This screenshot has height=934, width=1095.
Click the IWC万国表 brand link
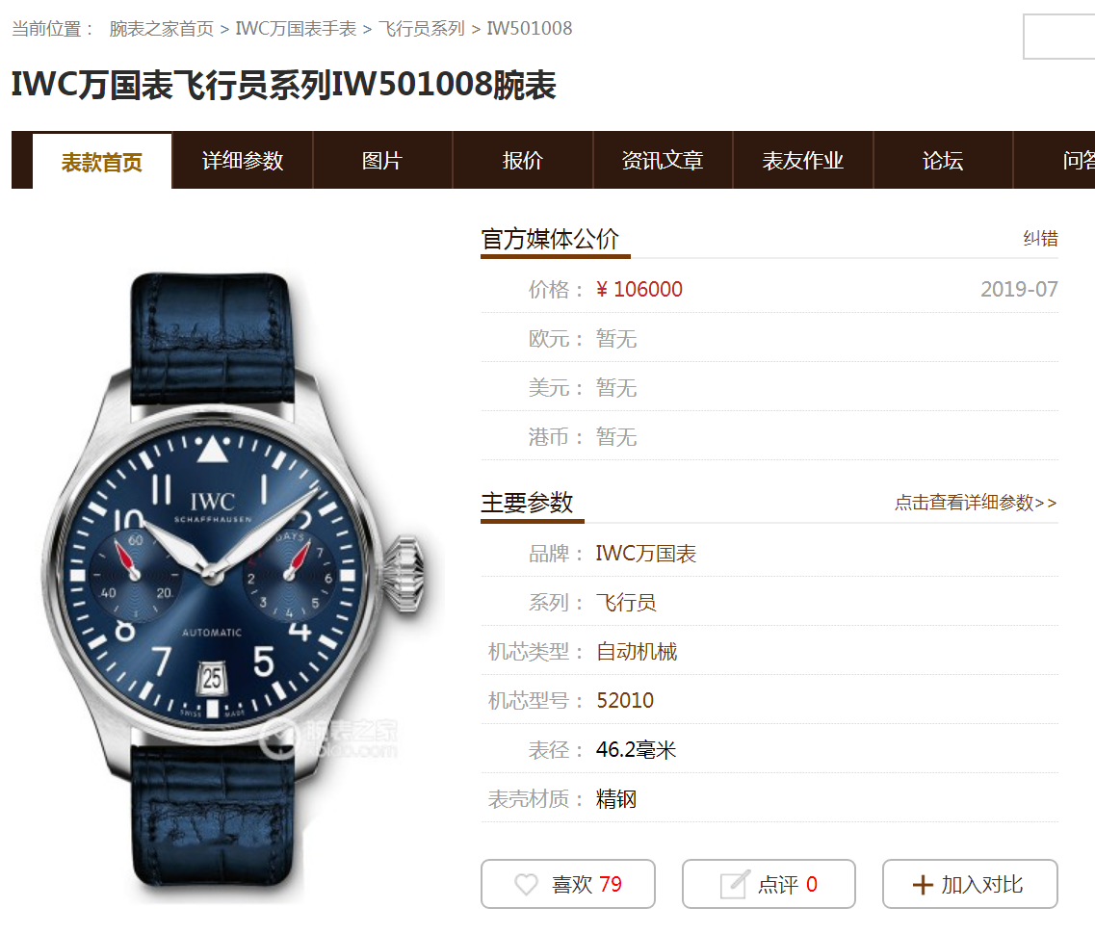pos(645,554)
